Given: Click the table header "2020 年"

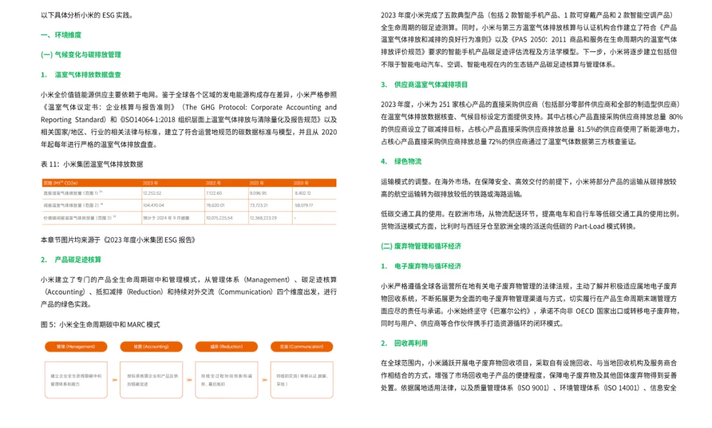Looking at the screenshot, I should coord(301,183).
